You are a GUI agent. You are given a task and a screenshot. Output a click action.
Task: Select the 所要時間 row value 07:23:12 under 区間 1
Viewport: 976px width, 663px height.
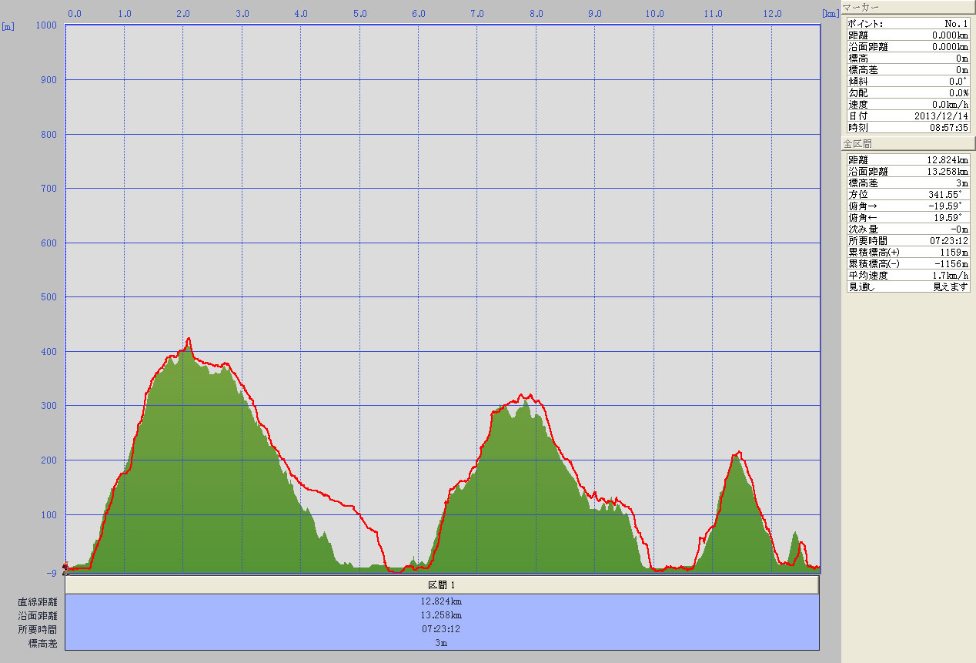442,629
